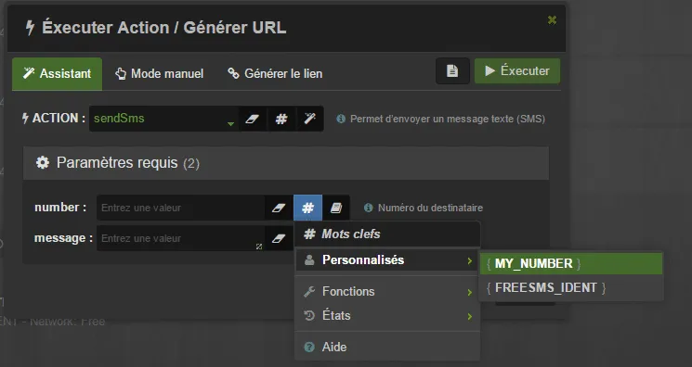Choose the MY_NUMBER keyword

coord(570,263)
